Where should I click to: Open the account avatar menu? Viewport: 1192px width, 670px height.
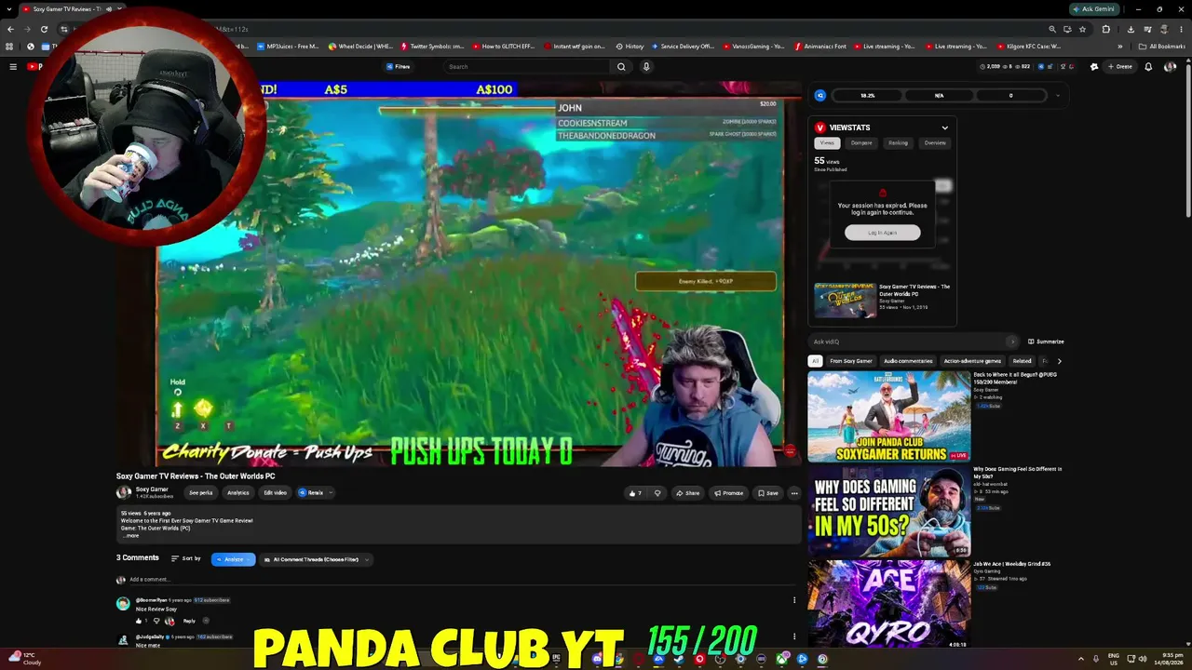click(x=1170, y=67)
